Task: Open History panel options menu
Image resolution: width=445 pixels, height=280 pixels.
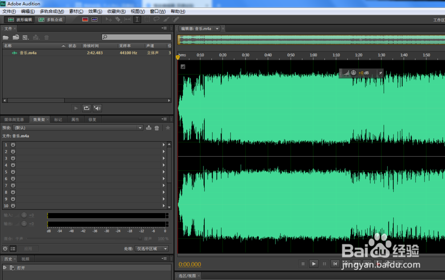Action: point(164,259)
